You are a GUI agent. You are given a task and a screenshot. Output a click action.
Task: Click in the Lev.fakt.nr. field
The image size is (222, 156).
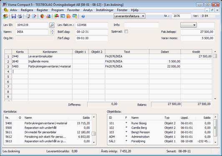(92, 25)
